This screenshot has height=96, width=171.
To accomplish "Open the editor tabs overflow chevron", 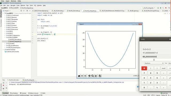I will click(169, 11).
